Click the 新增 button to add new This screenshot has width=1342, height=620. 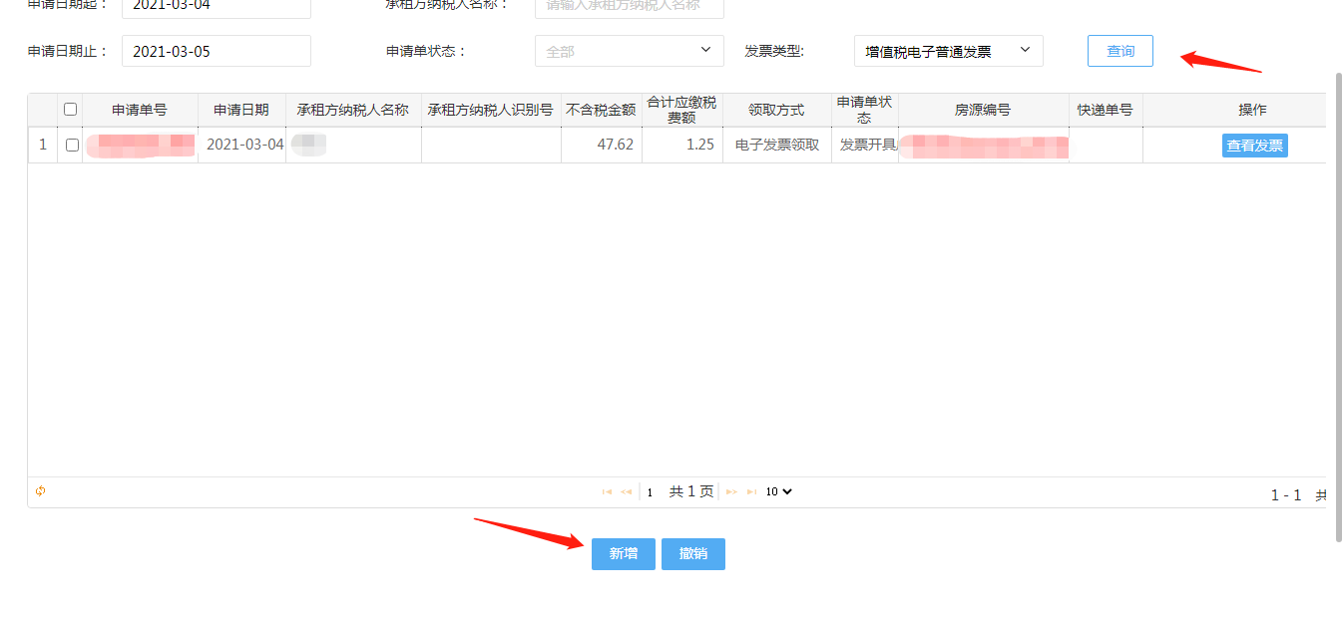click(623, 553)
